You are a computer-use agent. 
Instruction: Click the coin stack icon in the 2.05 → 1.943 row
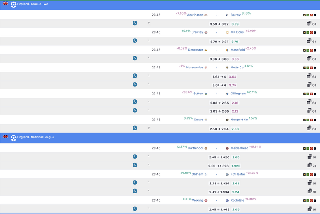[x=310, y=209]
